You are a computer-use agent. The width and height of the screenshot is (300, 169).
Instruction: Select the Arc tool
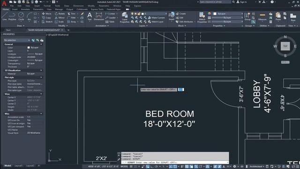[29, 16]
